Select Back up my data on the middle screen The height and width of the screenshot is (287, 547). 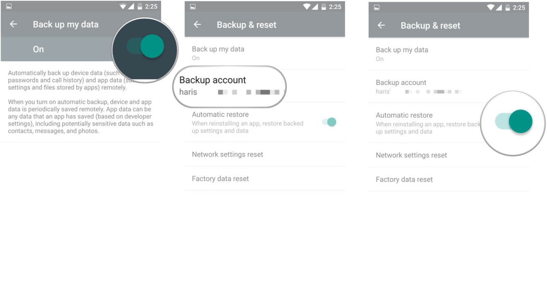click(x=218, y=52)
